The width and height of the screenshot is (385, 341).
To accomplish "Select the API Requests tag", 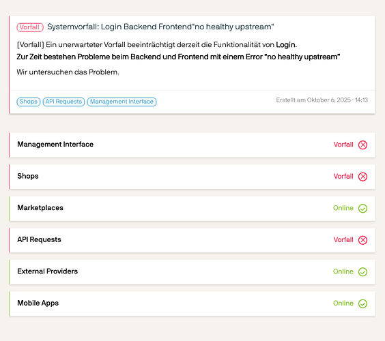I will point(63,102).
